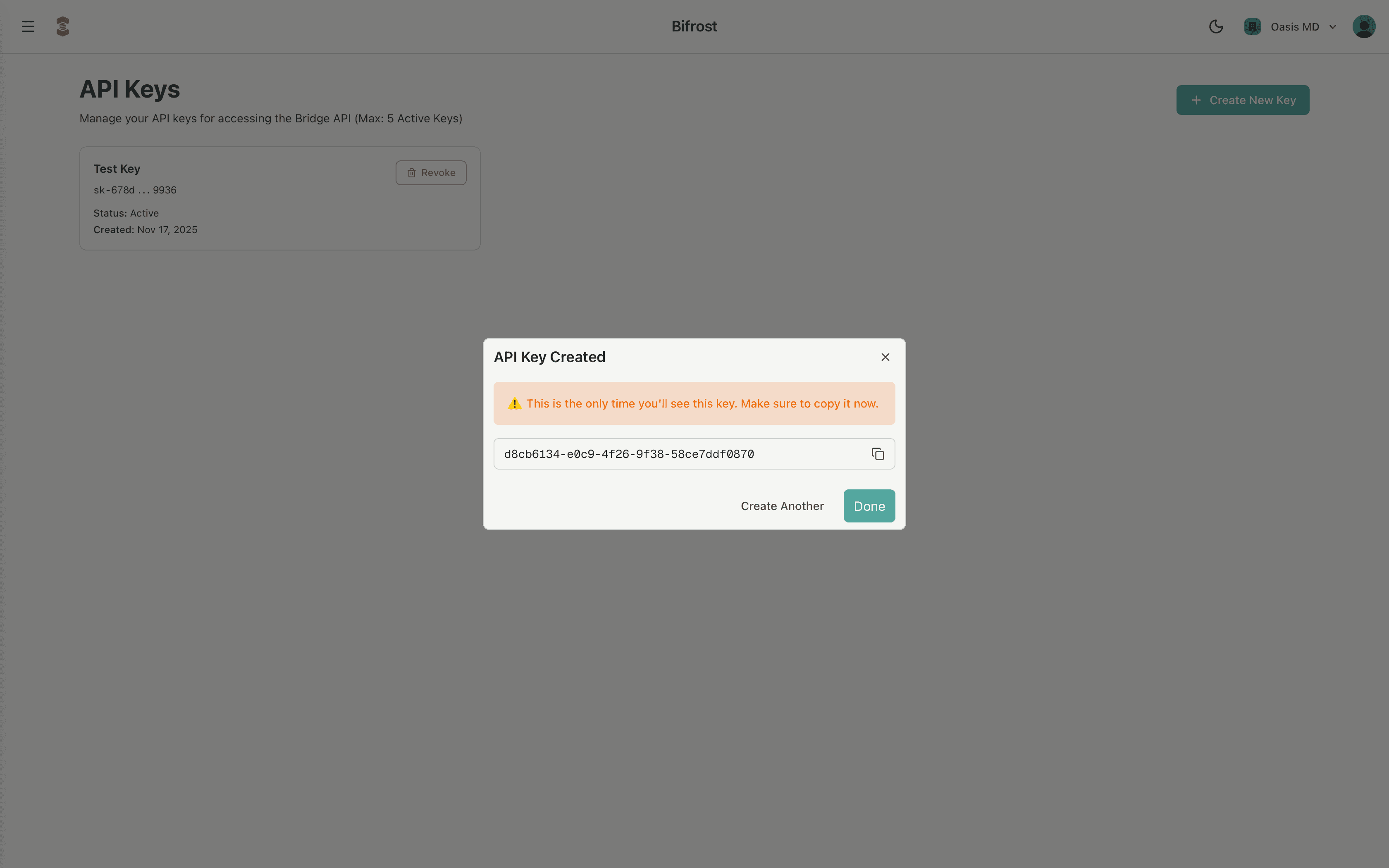Click the Bifrost logo icon
1389x868 pixels.
click(x=62, y=26)
